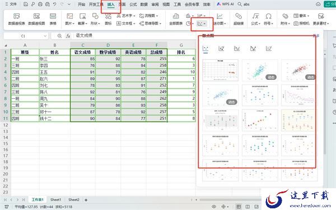Expand the scatter chart dropdown in ribbon
Screen dimensions: 336x210
pyautogui.click(x=202, y=23)
